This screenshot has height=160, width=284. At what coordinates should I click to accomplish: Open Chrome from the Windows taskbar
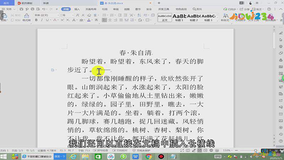pos(148,156)
